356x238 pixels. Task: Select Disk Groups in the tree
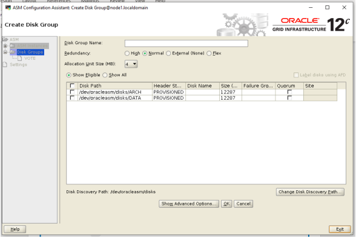[x=30, y=52]
